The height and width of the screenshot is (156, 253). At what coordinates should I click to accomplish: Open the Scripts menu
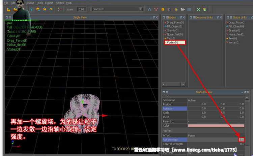[60, 3]
